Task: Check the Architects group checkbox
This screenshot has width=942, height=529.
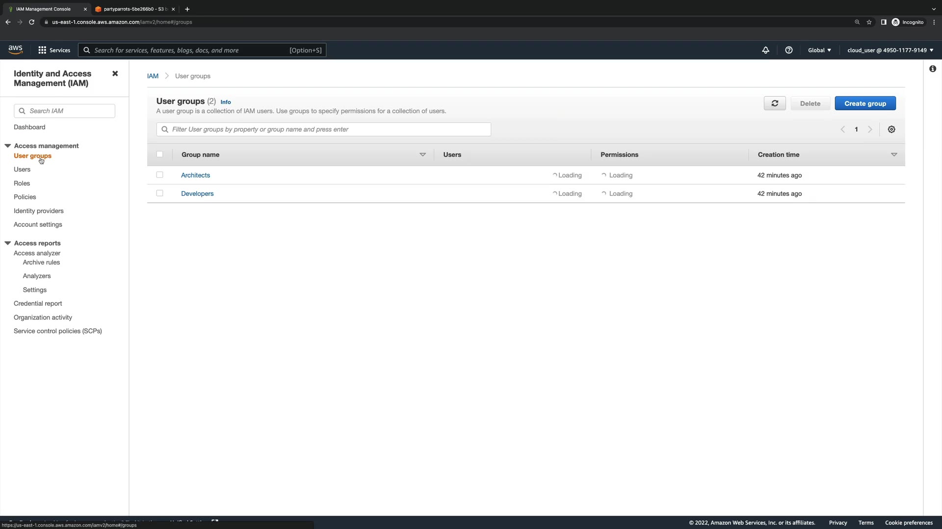Action: click(159, 175)
